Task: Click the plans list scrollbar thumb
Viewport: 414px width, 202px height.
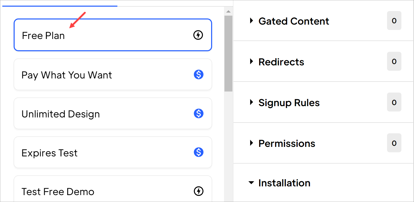Action: pos(228,54)
